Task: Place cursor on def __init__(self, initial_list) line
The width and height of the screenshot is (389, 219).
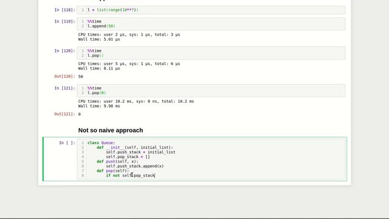Action: (x=135, y=147)
